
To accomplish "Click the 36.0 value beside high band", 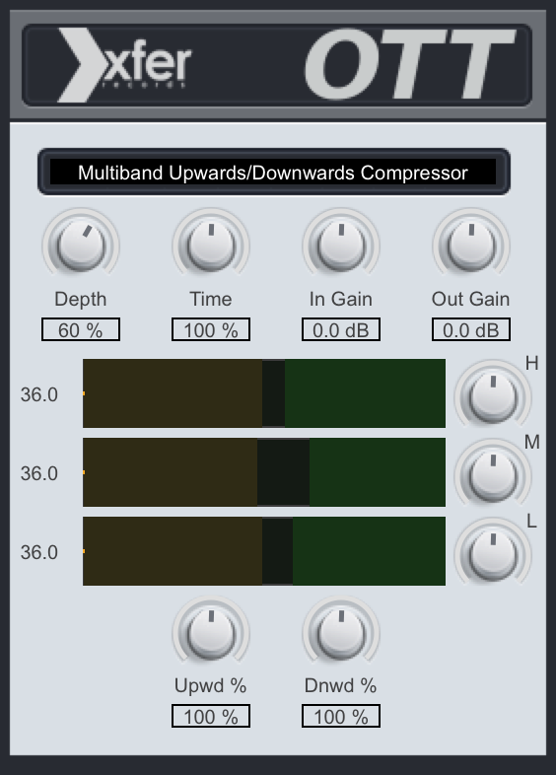I will pos(39,395).
